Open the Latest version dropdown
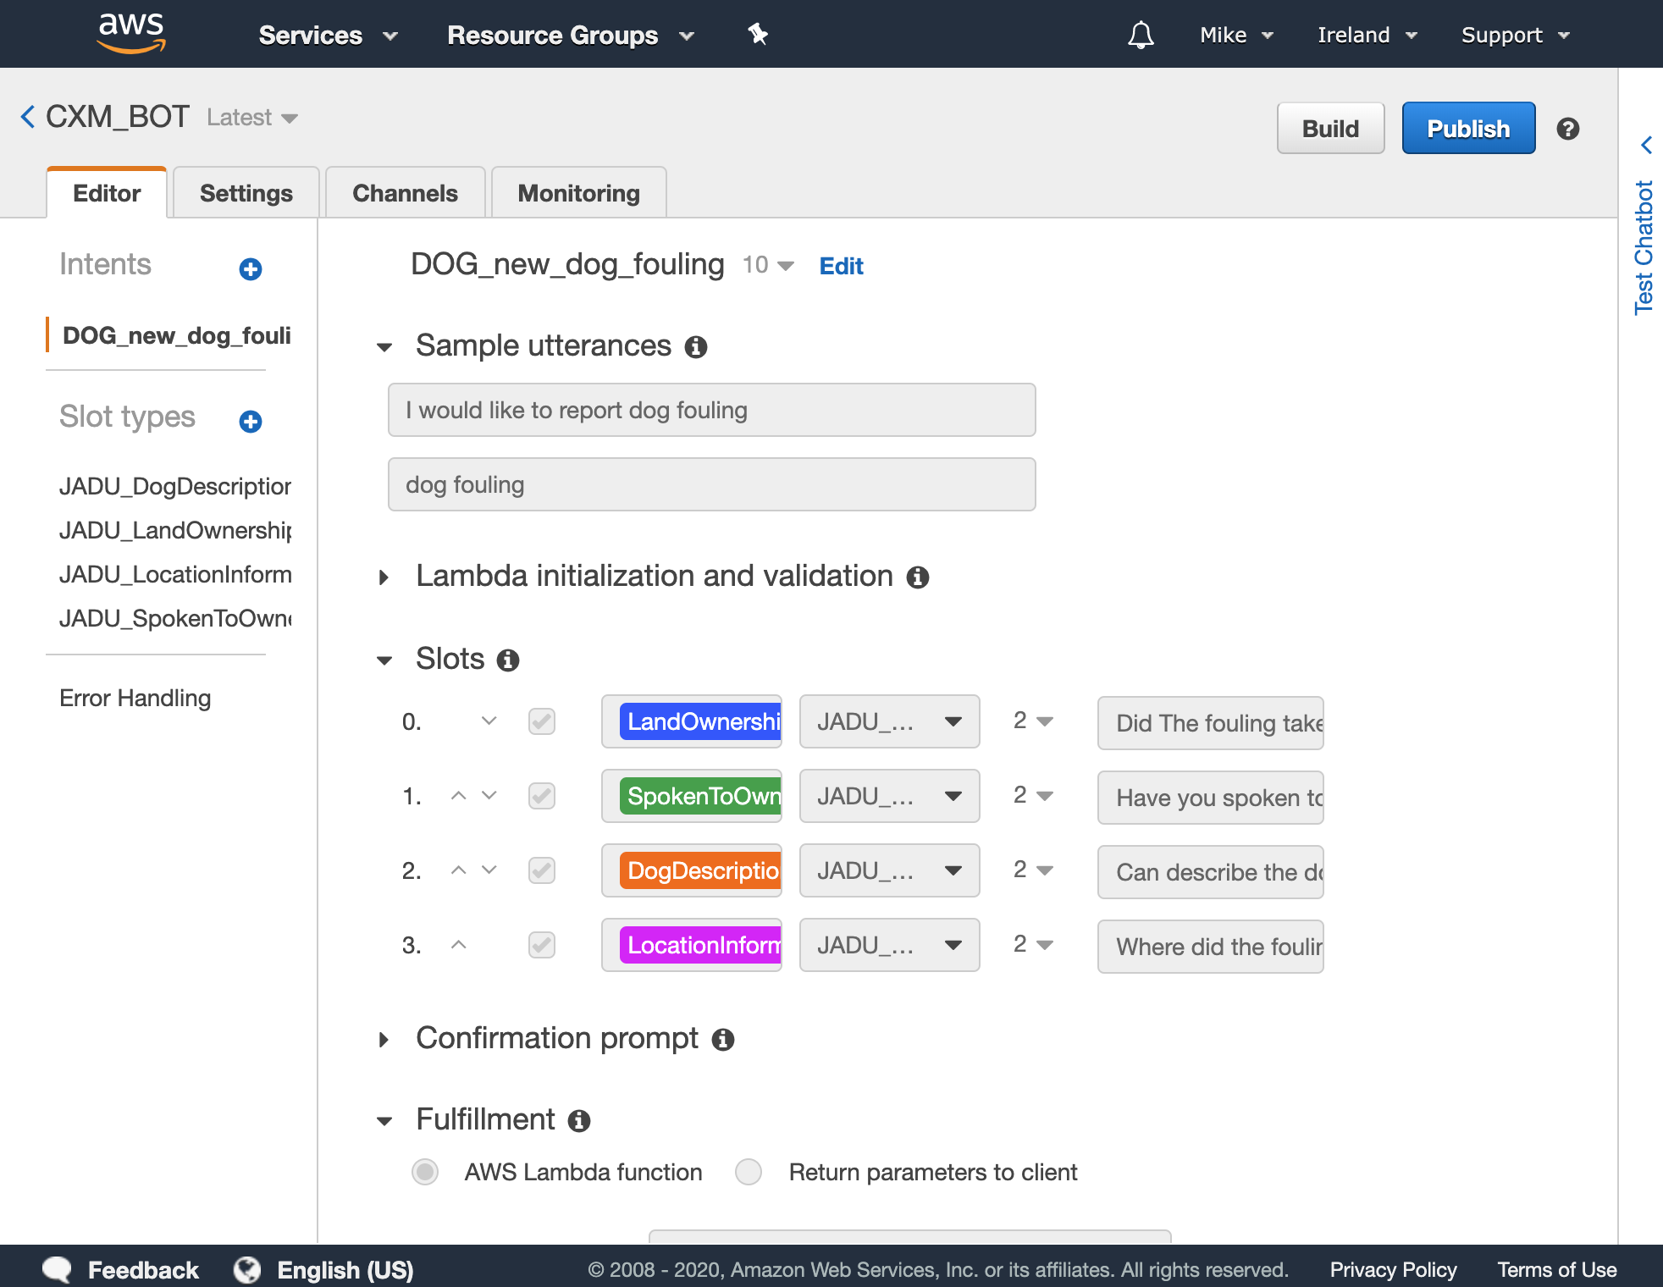Viewport: 1663px width, 1287px height. [252, 118]
